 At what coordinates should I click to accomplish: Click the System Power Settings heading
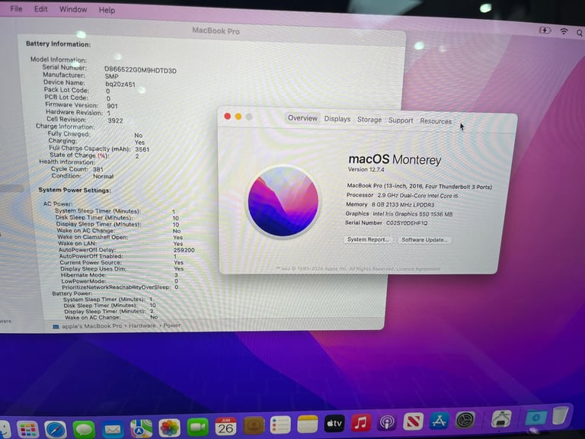click(75, 190)
